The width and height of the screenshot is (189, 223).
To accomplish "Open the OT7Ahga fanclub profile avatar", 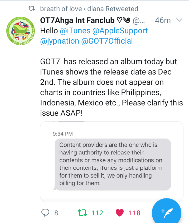I will coord(21,31).
